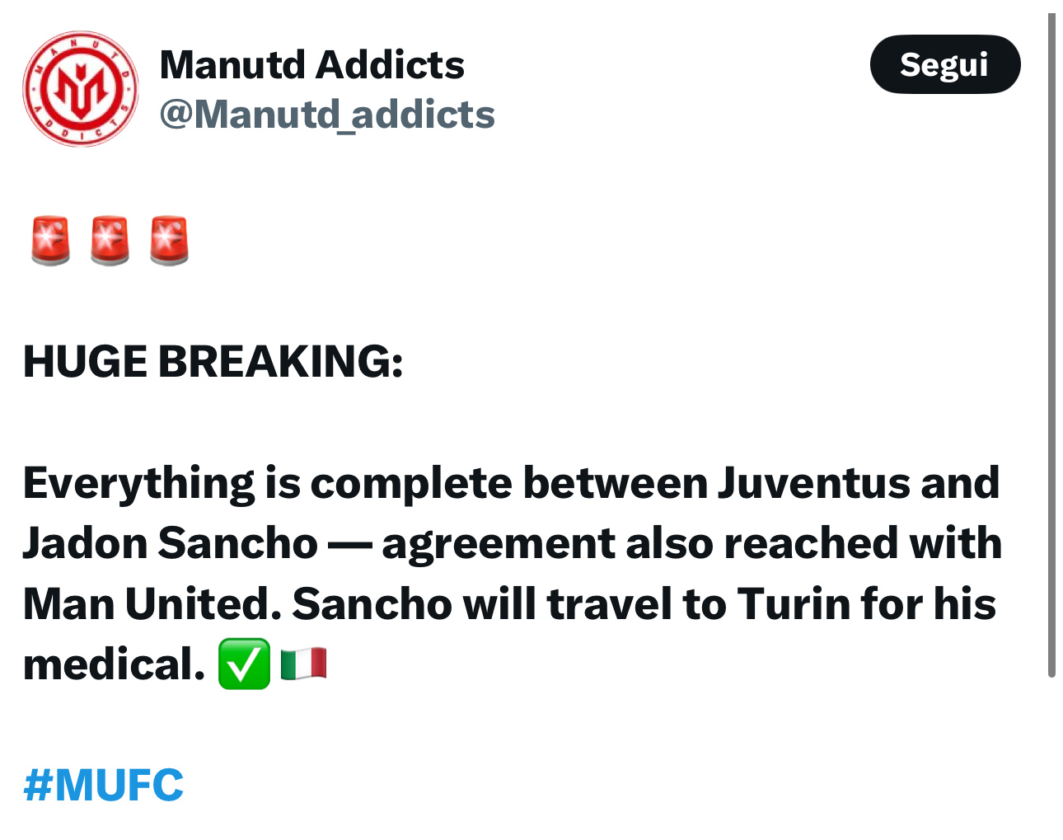Click the word Everything starting the tweet body
Image resolution: width=1063 pixels, height=840 pixels.
click(x=138, y=484)
